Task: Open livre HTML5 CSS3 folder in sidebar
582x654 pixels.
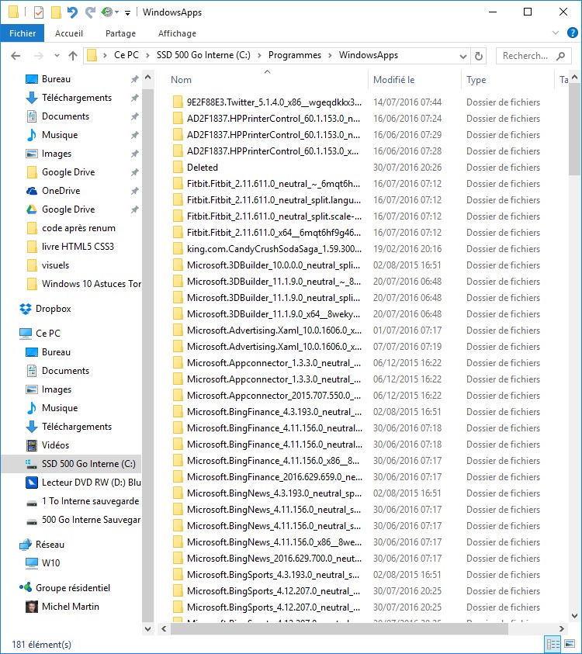Action: click(78, 247)
